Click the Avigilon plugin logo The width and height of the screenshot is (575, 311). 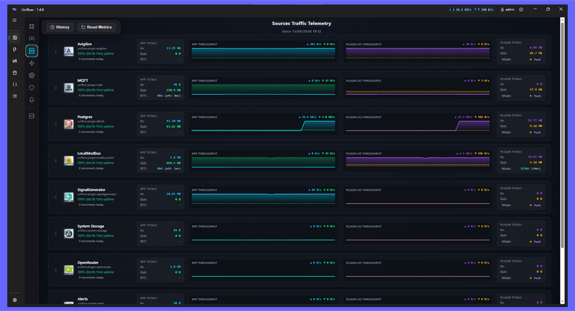[69, 51]
